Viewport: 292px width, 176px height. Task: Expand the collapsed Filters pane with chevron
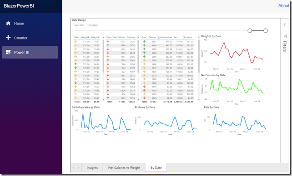coord(285,24)
